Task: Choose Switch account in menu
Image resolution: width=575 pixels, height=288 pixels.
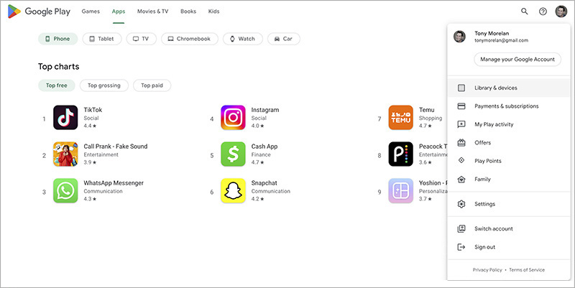Action: coord(509,228)
